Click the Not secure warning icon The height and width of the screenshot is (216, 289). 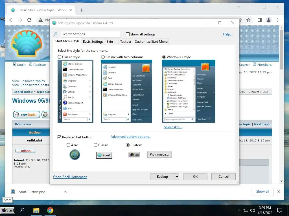[41, 20]
